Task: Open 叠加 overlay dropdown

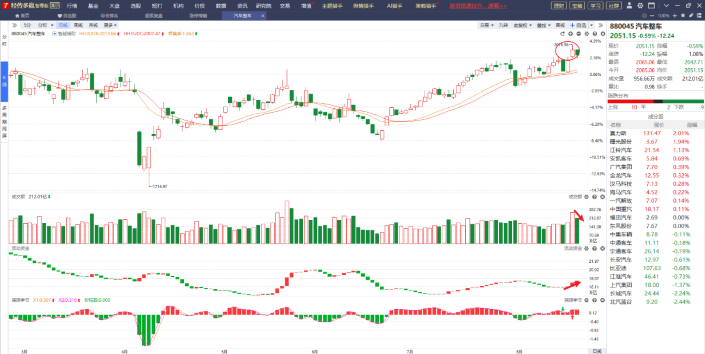Action: tap(544, 25)
